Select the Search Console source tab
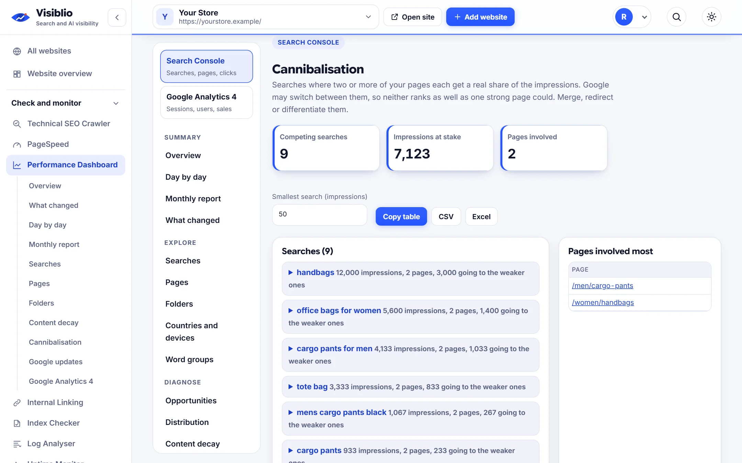This screenshot has width=742, height=463. (206, 66)
